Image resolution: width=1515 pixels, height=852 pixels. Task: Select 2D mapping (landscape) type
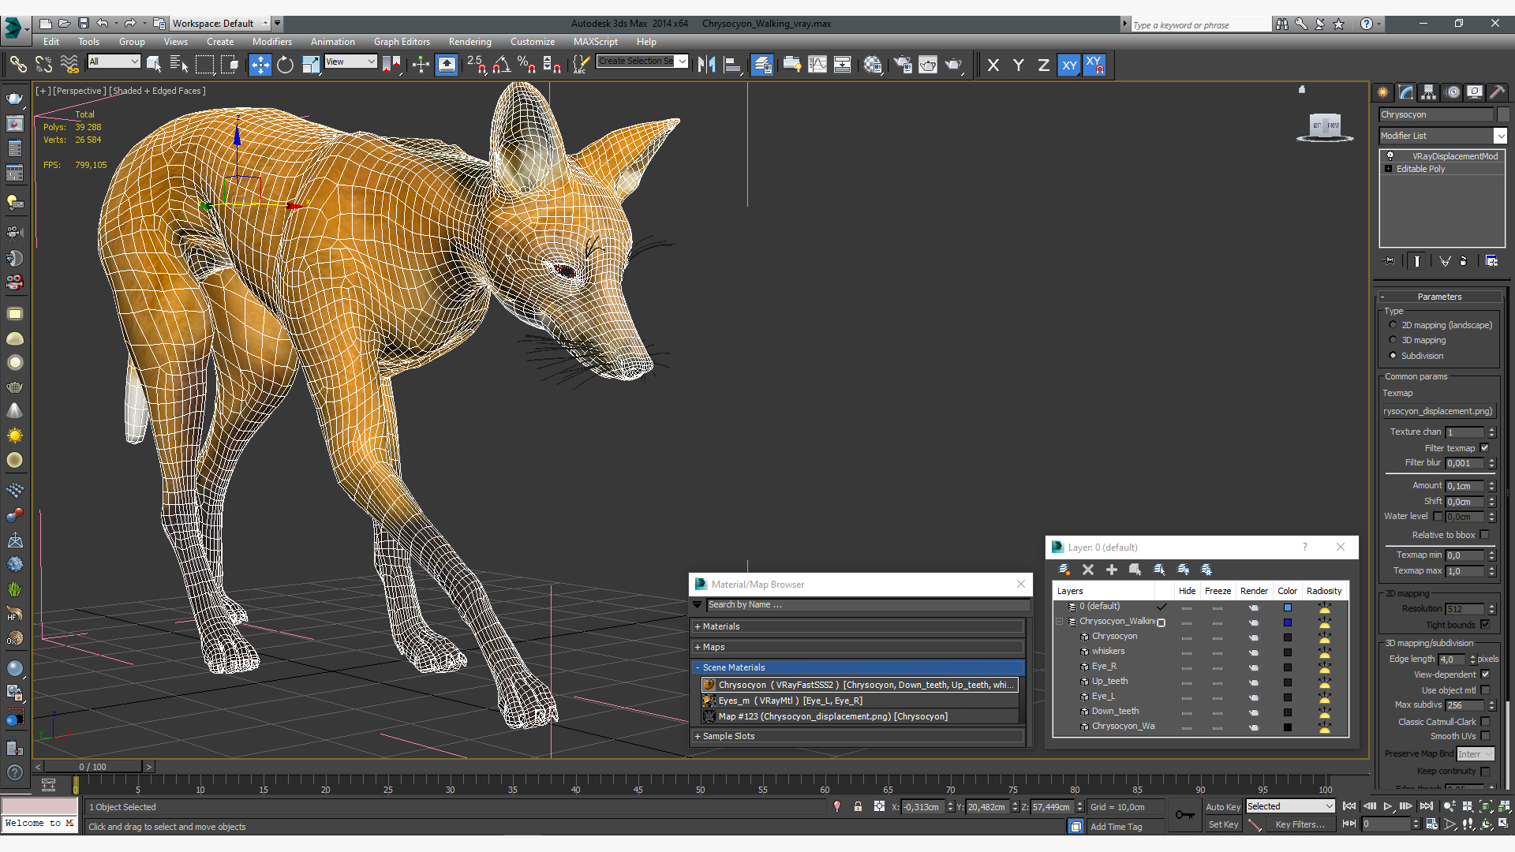pos(1393,325)
